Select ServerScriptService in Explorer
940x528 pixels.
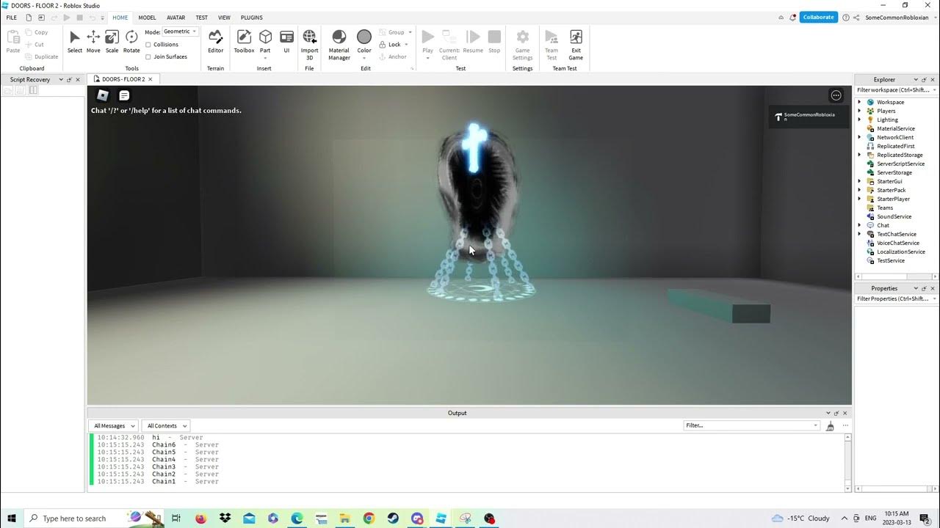tap(900, 164)
